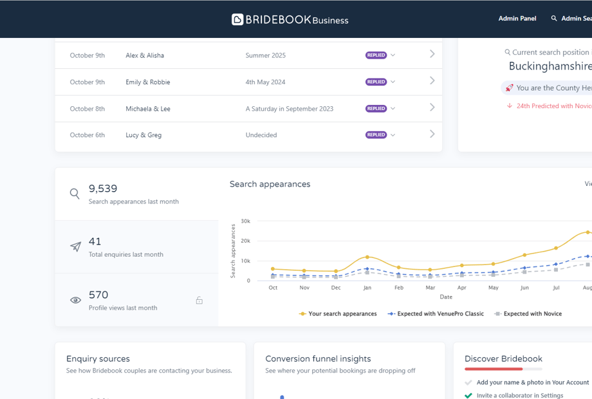Expand Lucy & Greg enquiry with right chevron
Image resolution: width=592 pixels, height=399 pixels.
click(432, 135)
